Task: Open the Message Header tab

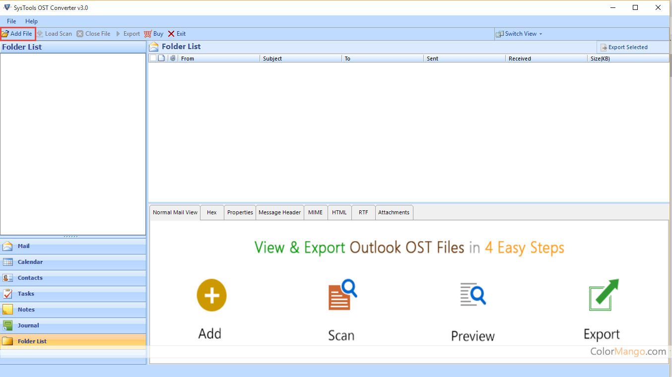Action: point(279,212)
